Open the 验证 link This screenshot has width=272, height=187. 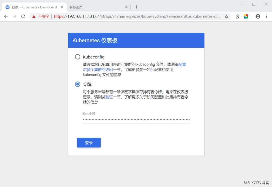[109, 97]
